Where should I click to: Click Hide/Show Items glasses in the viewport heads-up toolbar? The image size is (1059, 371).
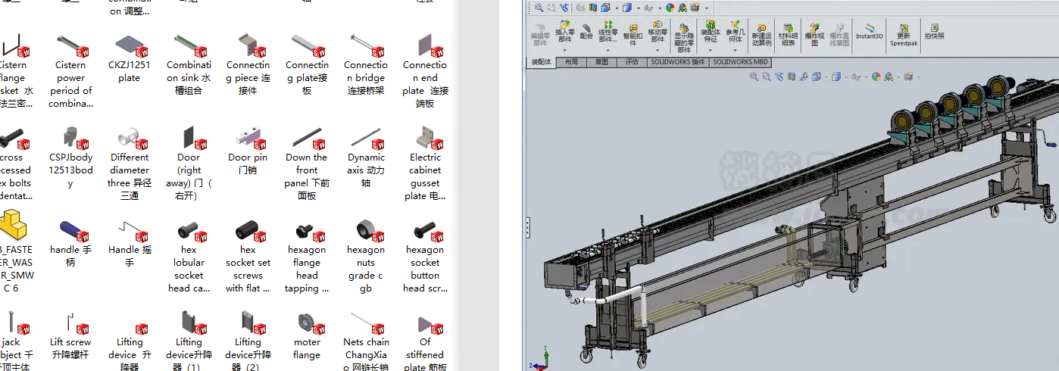pyautogui.click(x=856, y=76)
